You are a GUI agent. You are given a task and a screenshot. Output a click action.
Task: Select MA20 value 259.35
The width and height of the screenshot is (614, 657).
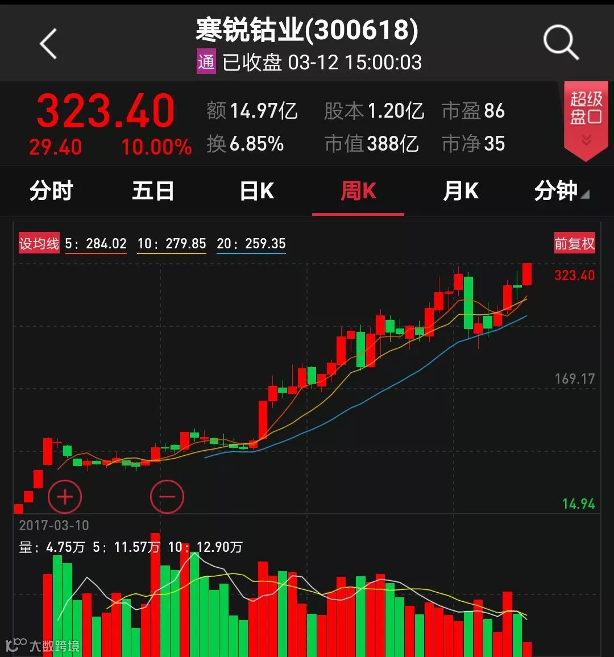coord(265,243)
